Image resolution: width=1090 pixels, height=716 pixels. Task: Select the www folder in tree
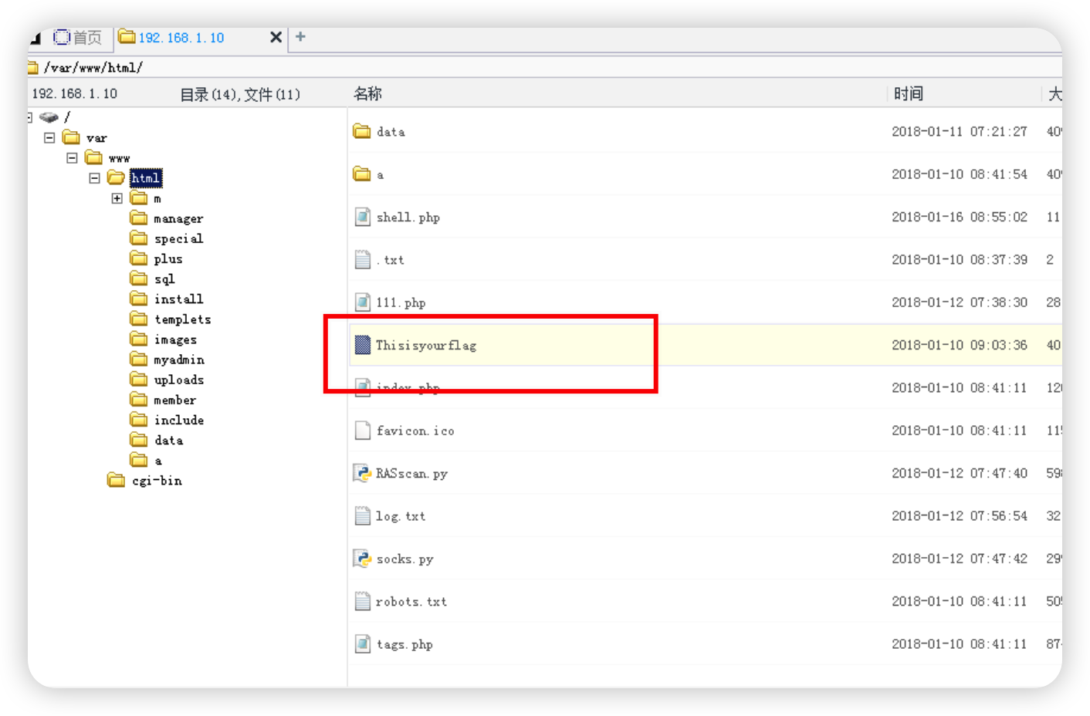click(x=119, y=158)
